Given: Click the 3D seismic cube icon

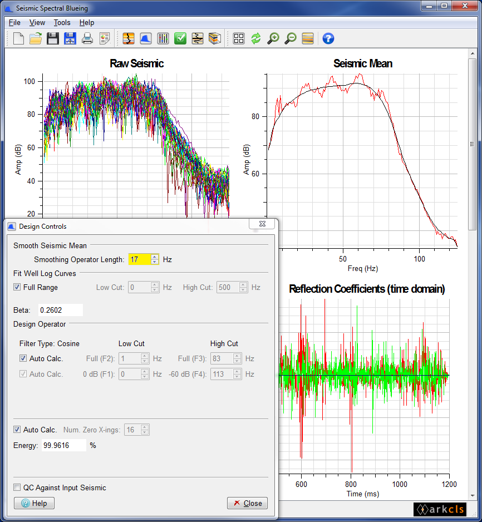Looking at the screenshot, I should click(x=215, y=38).
